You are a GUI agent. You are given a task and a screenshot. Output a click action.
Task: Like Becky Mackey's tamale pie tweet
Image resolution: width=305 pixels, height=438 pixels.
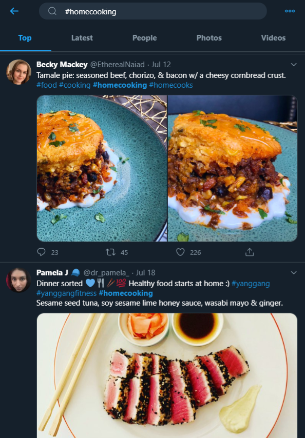180,252
